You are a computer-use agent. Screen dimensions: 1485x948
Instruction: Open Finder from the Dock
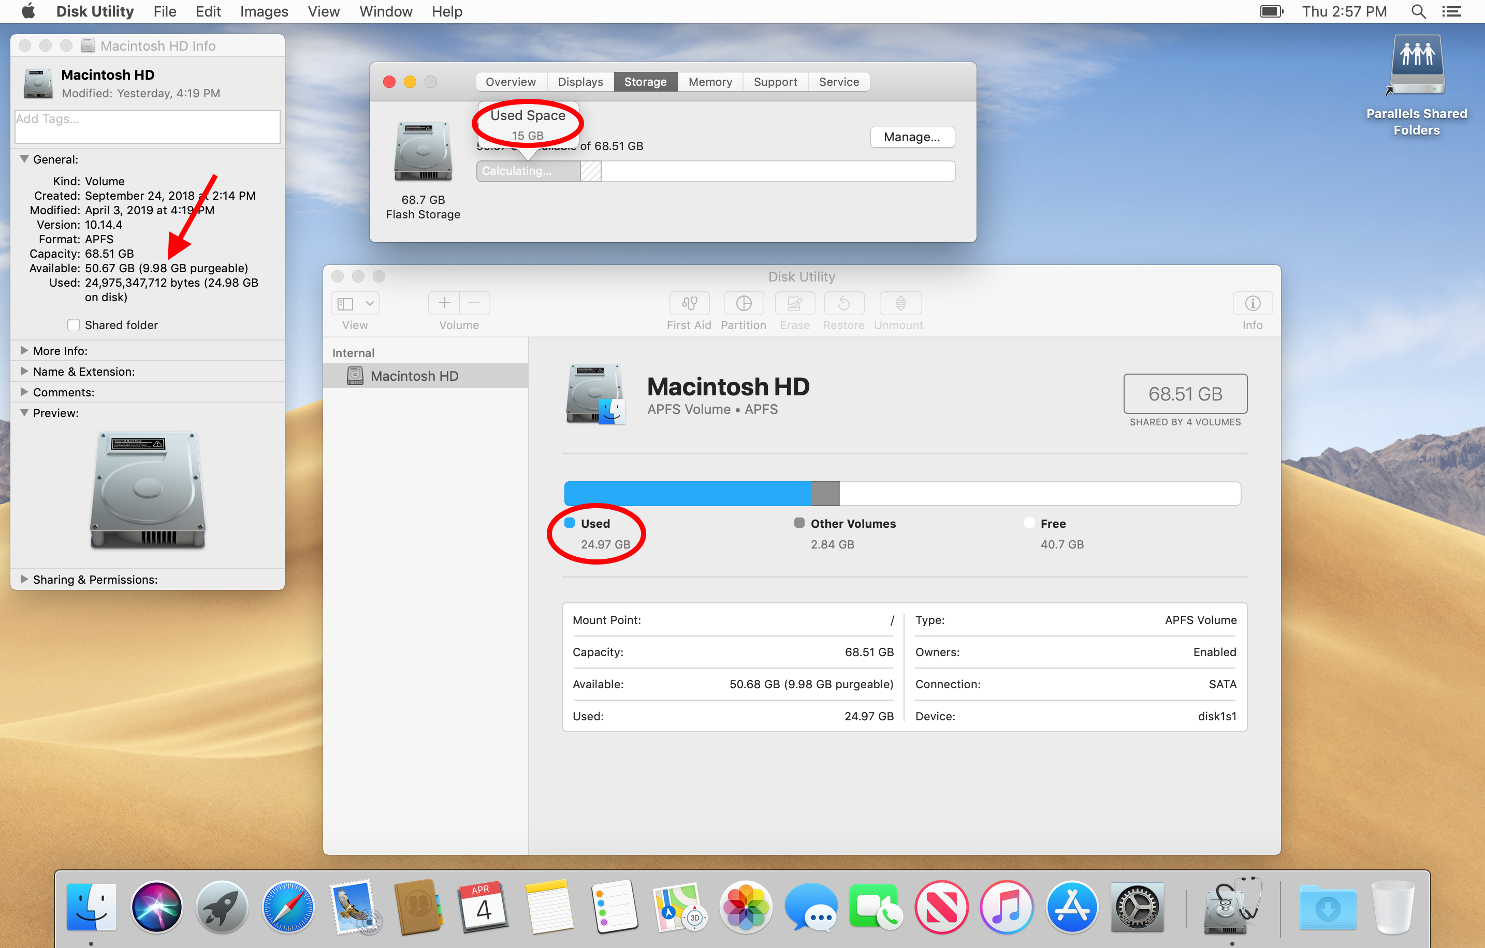click(x=91, y=907)
